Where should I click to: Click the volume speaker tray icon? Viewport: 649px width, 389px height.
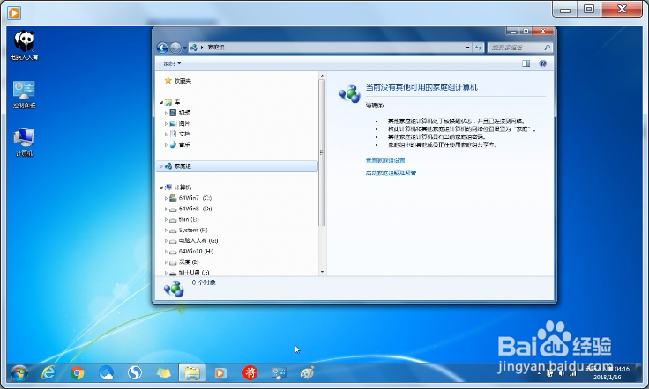[x=562, y=373]
